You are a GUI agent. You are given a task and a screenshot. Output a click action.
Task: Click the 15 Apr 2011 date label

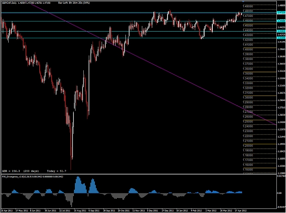click(x=7, y=210)
